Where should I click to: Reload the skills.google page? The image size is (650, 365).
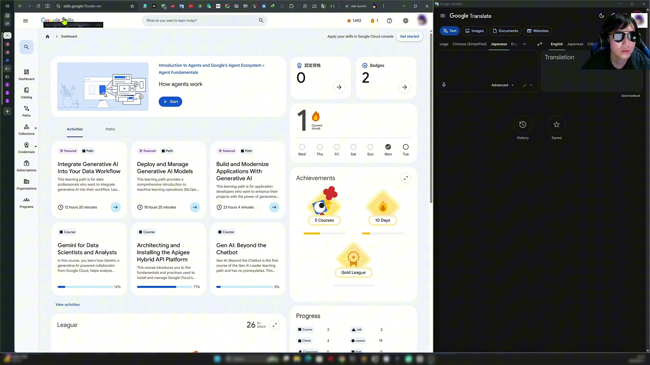coord(38,6)
